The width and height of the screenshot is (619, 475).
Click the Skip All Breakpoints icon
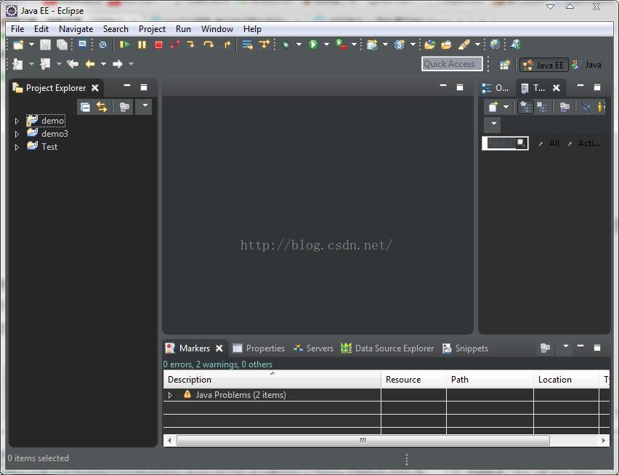(x=103, y=44)
